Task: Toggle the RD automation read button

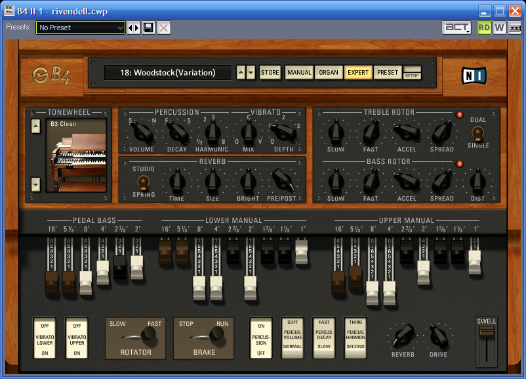Action: [x=484, y=28]
